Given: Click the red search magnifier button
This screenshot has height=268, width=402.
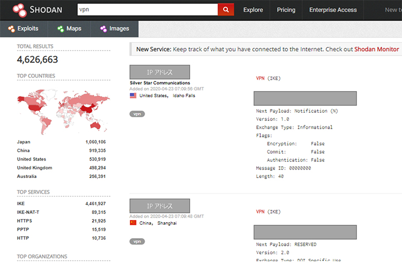Looking at the screenshot, I should (226, 10).
